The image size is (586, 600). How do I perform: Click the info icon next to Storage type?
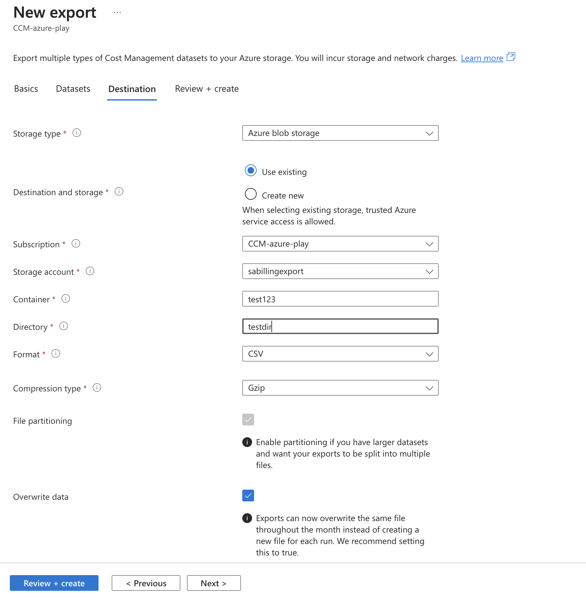tap(77, 133)
